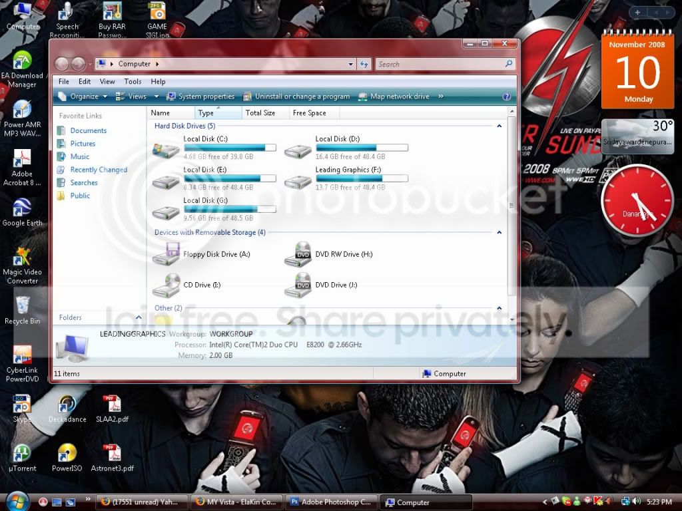The image size is (682, 511).
Task: Click the Search input box
Action: tap(444, 65)
